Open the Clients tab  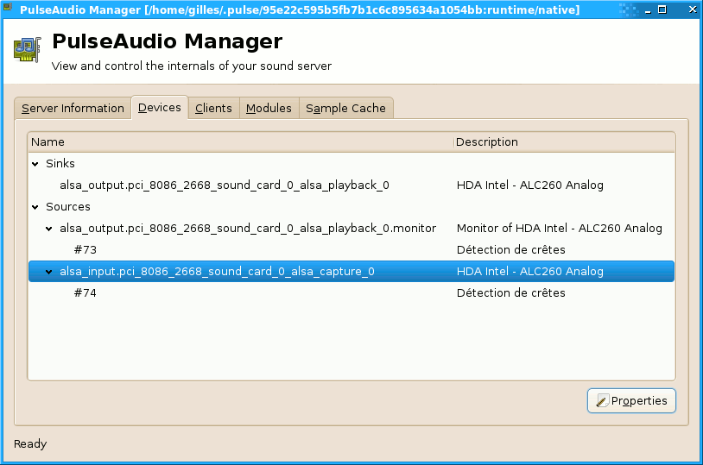[213, 109]
